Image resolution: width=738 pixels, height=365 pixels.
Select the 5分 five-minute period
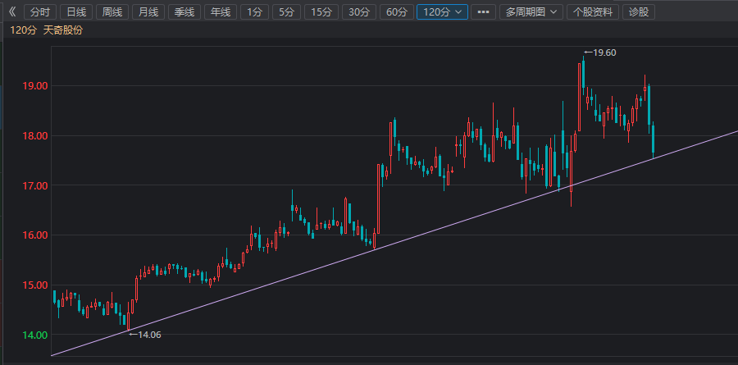287,11
